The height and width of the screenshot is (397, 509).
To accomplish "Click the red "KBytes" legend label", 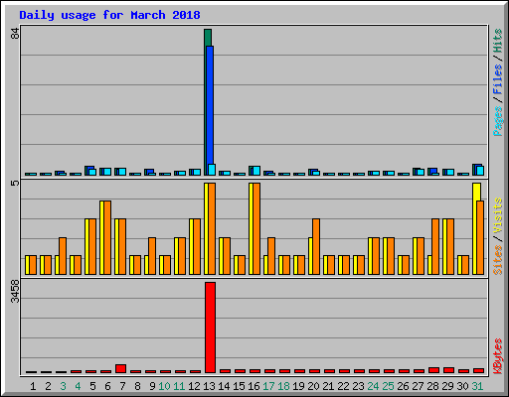I will click(x=497, y=356).
